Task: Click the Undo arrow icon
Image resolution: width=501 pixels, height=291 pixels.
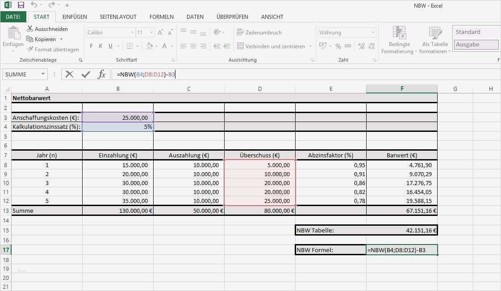Action: [34, 5]
